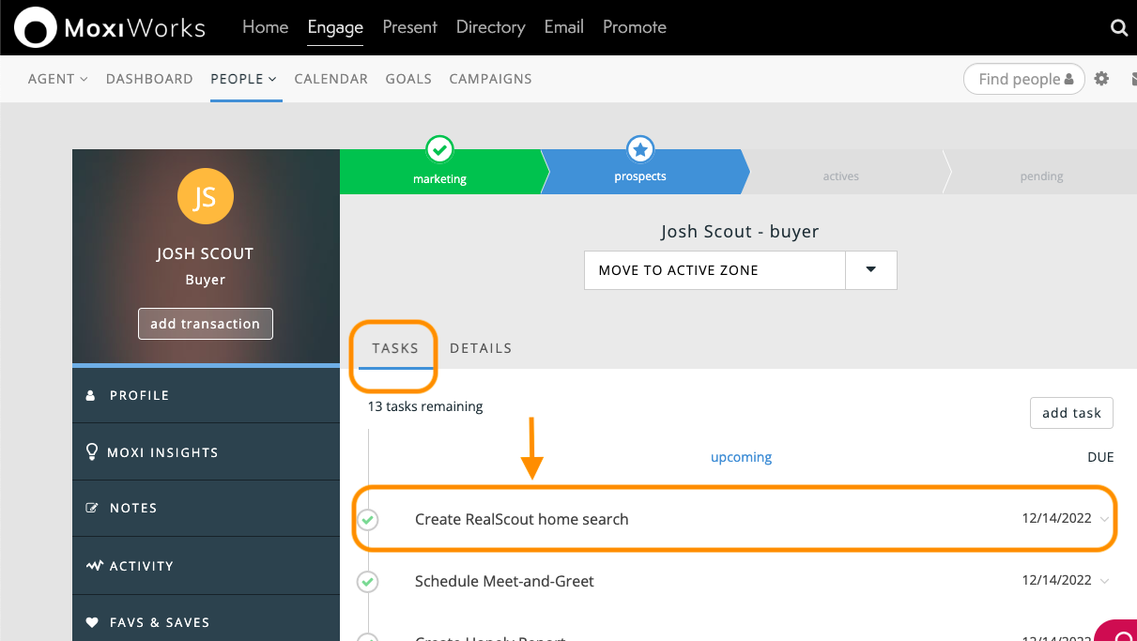This screenshot has height=641, width=1137.
Task: Click the JOSH SCOUT name in sidebar
Action: coord(205,253)
